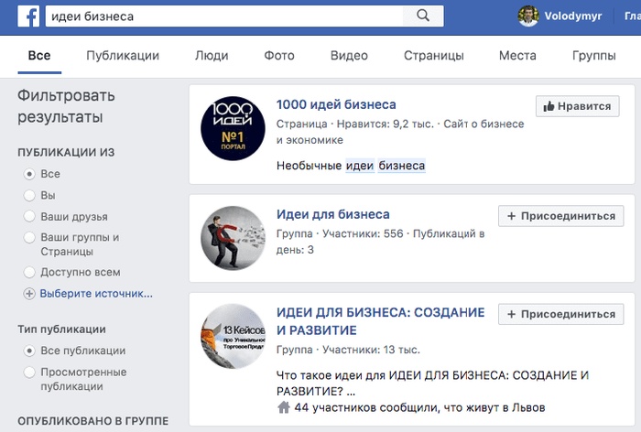641x432 pixels.
Task: Join ИДЕИ ДЛЯ БИЗНЕСА: СОЗДАНИЕ group
Action: pos(560,314)
